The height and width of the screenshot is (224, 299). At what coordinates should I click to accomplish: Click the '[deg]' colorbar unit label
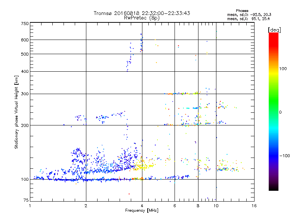[274, 30]
